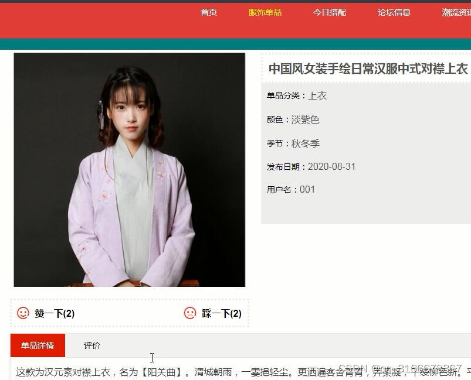Go to 首页 in the navigation bar
Screen dimensions: 471x380
pyautogui.click(x=209, y=12)
